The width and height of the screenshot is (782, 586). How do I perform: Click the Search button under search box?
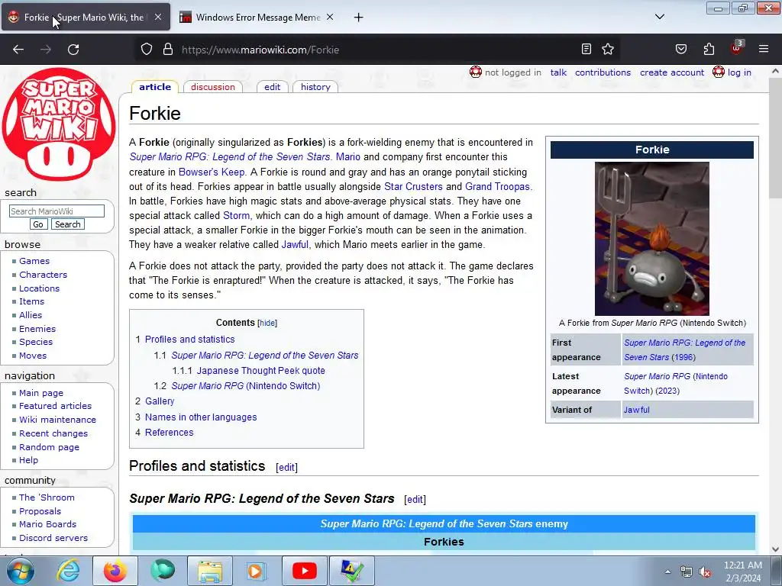coord(68,224)
